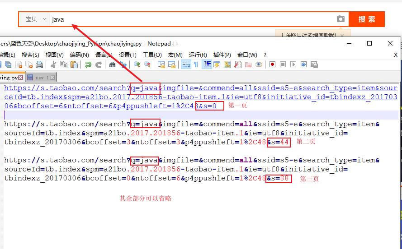The width and height of the screenshot is (402, 249).
Task: Open the 搜索(S) menu
Action: coord(30,55)
